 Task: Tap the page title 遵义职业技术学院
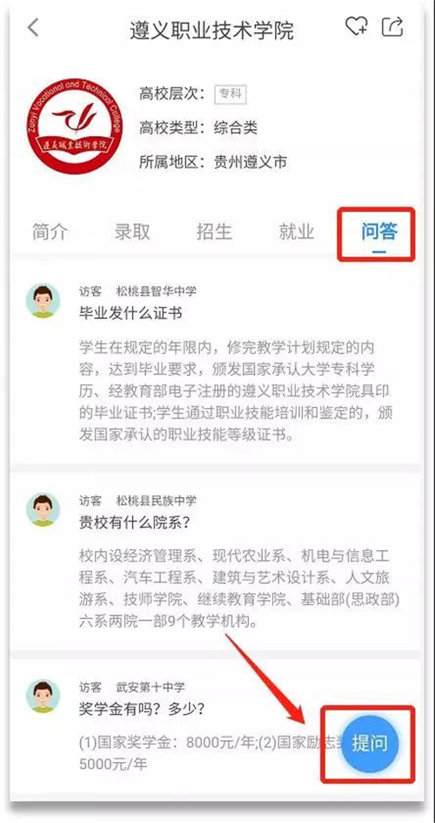[x=211, y=31]
